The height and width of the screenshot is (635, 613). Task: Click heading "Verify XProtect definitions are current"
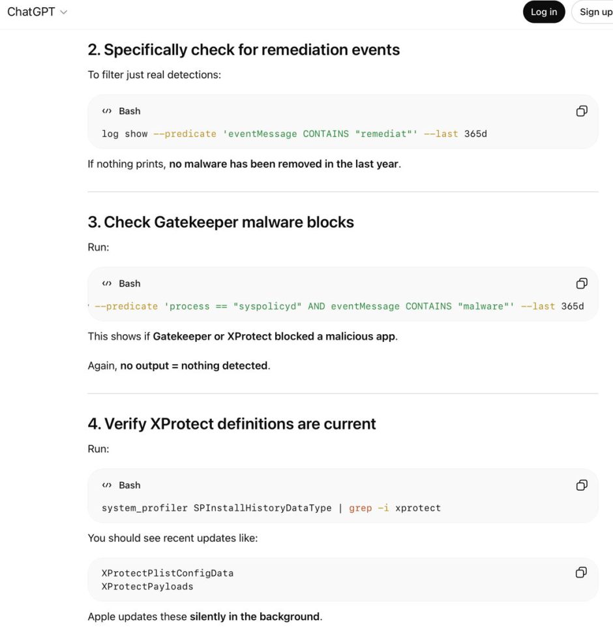(232, 424)
